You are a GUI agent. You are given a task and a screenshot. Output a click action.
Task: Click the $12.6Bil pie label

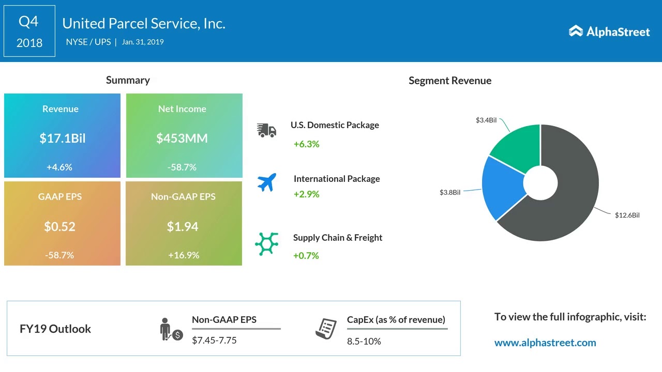pyautogui.click(x=627, y=215)
